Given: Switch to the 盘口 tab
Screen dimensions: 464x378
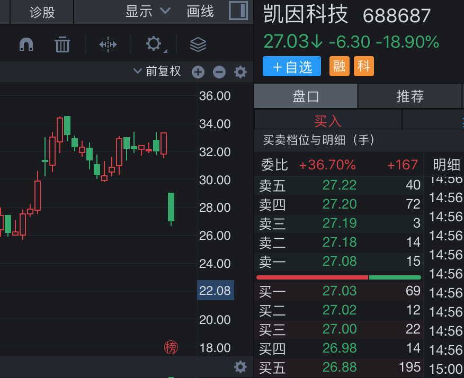Looking at the screenshot, I should (306, 96).
